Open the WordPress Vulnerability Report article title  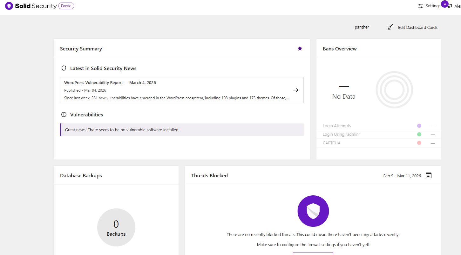coord(110,82)
